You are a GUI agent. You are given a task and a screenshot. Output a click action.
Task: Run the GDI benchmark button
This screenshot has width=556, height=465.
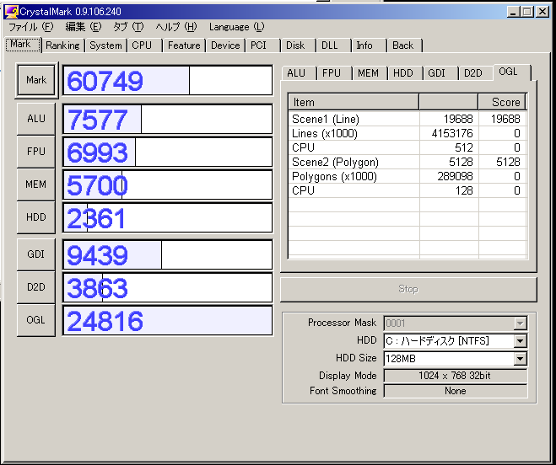[36, 254]
